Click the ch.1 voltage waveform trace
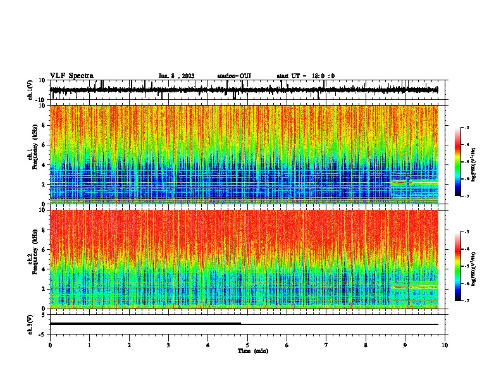The height and width of the screenshot is (387, 501). [x=244, y=90]
